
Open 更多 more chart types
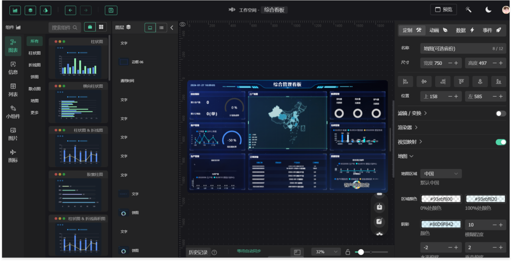pyautogui.click(x=35, y=113)
